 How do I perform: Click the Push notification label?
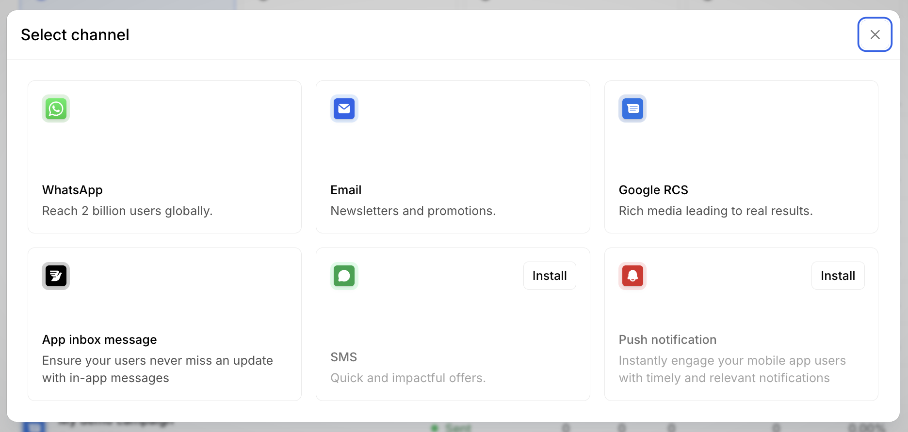[667, 339]
